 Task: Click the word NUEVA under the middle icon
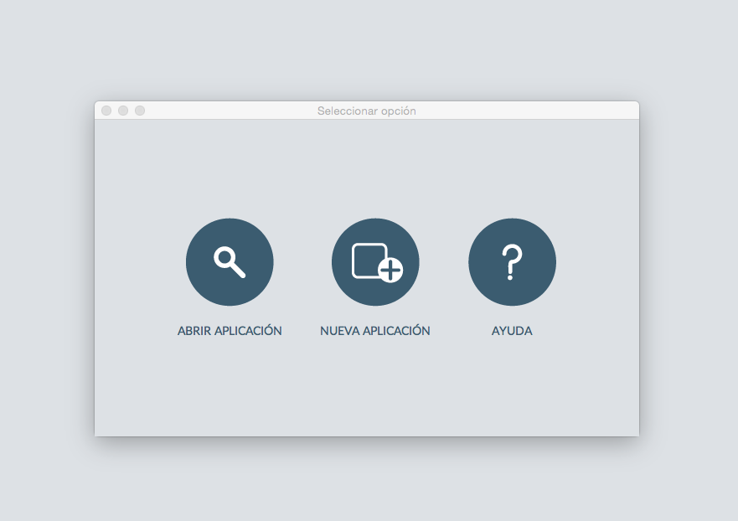(338, 331)
